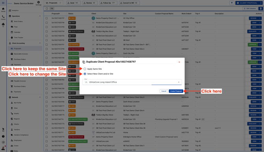Click the Edit Columns button

(x=250, y=8)
